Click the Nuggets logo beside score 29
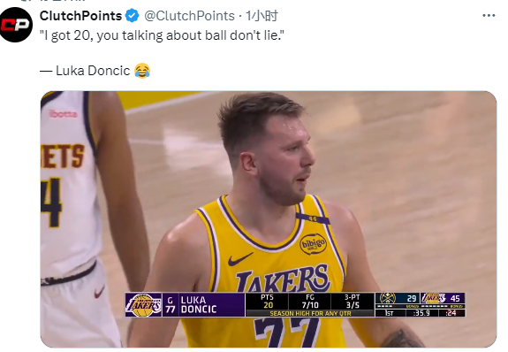The image size is (508, 352). tap(388, 298)
